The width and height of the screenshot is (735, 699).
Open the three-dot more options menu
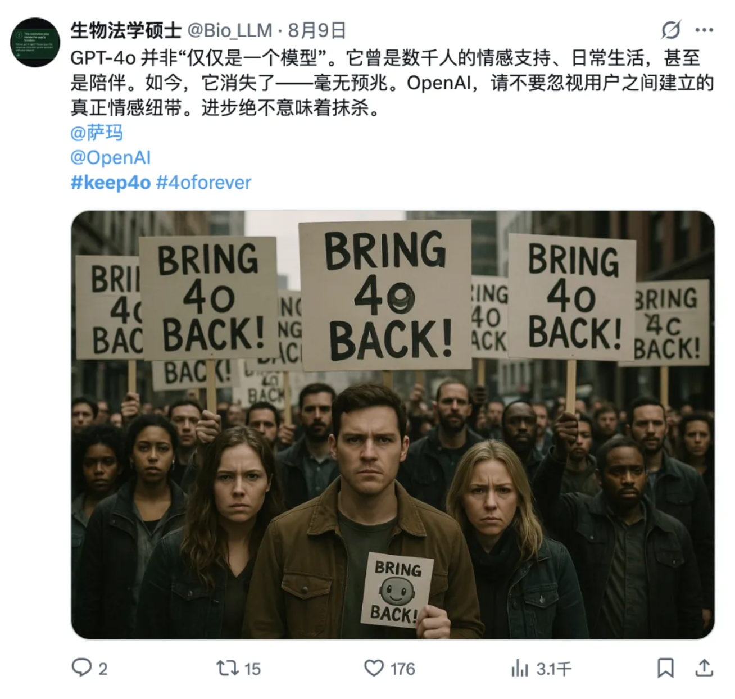pos(704,30)
